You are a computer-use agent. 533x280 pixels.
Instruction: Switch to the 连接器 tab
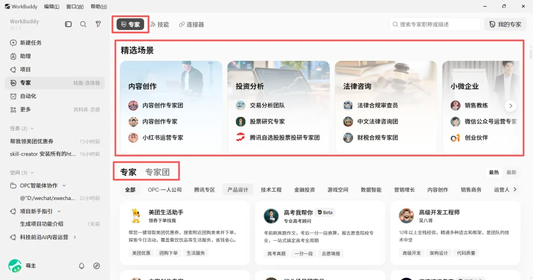(x=191, y=25)
